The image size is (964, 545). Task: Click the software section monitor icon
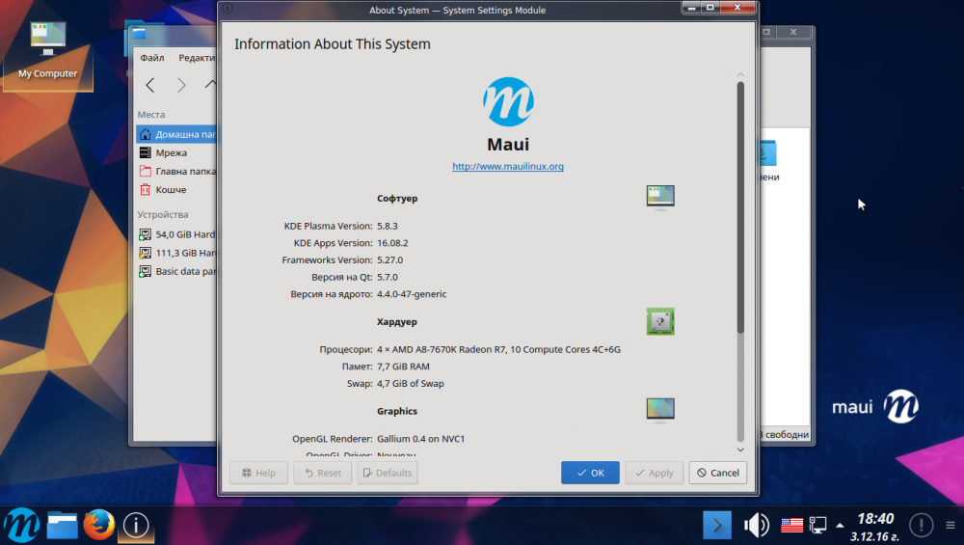660,198
